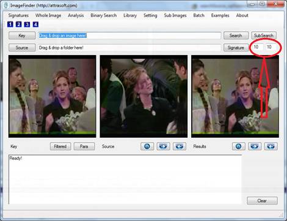Open the Binary Search menu
The width and height of the screenshot is (287, 221).
point(104,15)
